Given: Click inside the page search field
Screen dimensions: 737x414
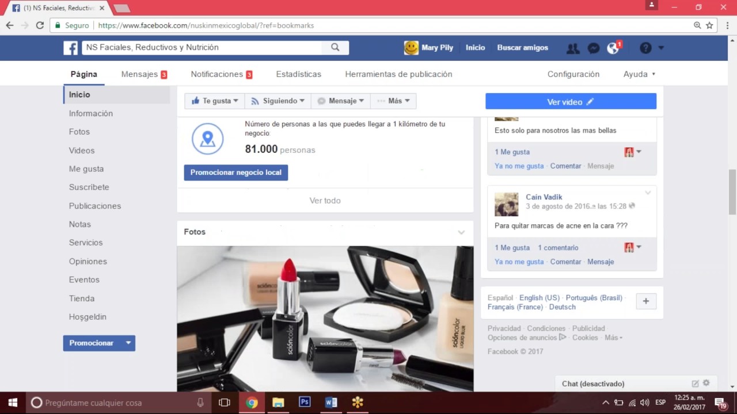Looking at the screenshot, I should tap(202, 47).
